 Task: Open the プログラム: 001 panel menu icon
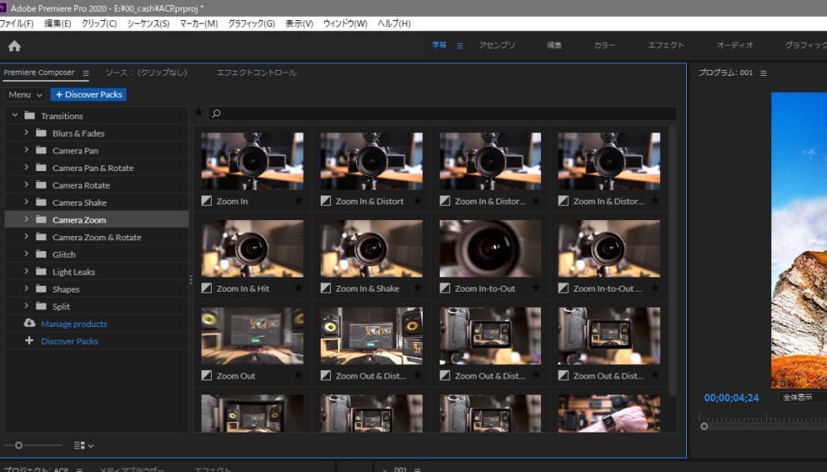coord(764,73)
